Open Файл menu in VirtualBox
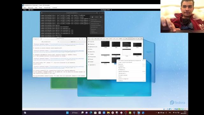 (x=25, y=8)
